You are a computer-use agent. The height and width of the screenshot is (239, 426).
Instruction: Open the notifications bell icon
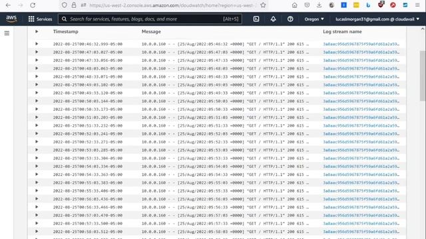pyautogui.click(x=274, y=19)
